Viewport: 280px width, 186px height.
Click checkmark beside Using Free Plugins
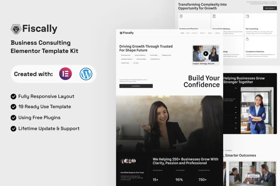click(13, 118)
